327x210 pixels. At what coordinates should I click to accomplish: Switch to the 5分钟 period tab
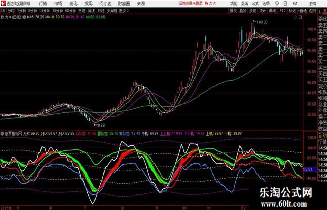pyautogui.click(x=33, y=11)
